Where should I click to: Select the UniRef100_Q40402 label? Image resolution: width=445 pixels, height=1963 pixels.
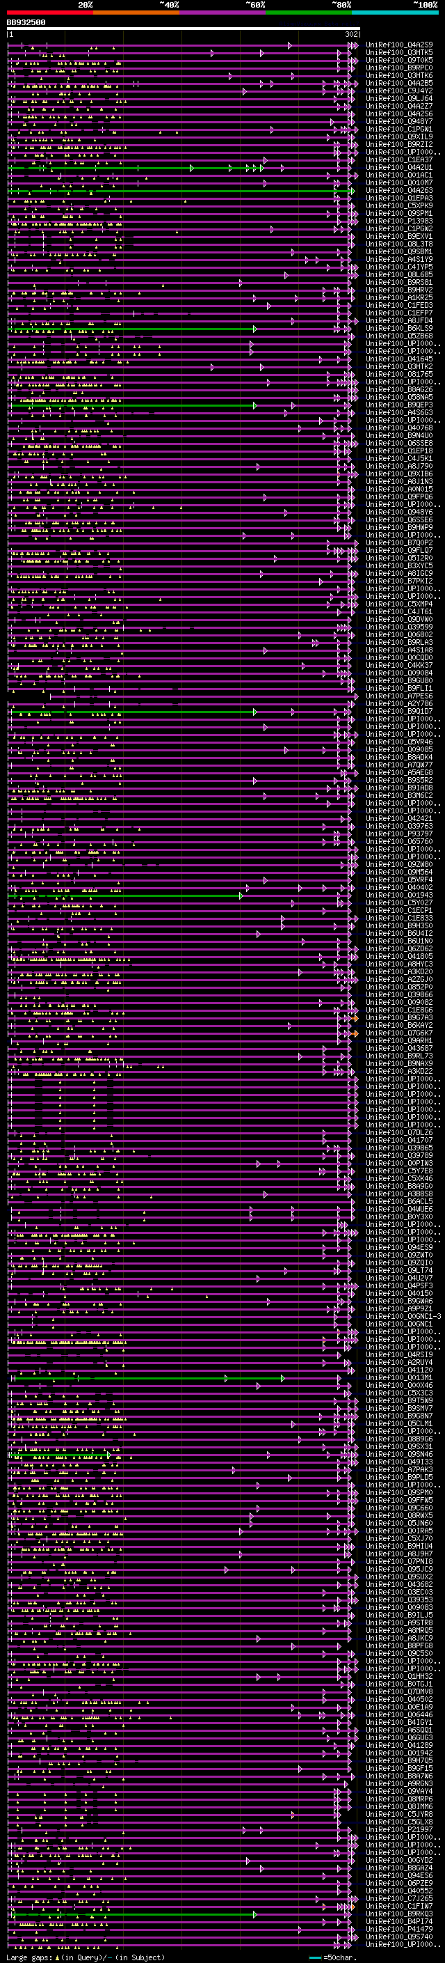(399, 887)
